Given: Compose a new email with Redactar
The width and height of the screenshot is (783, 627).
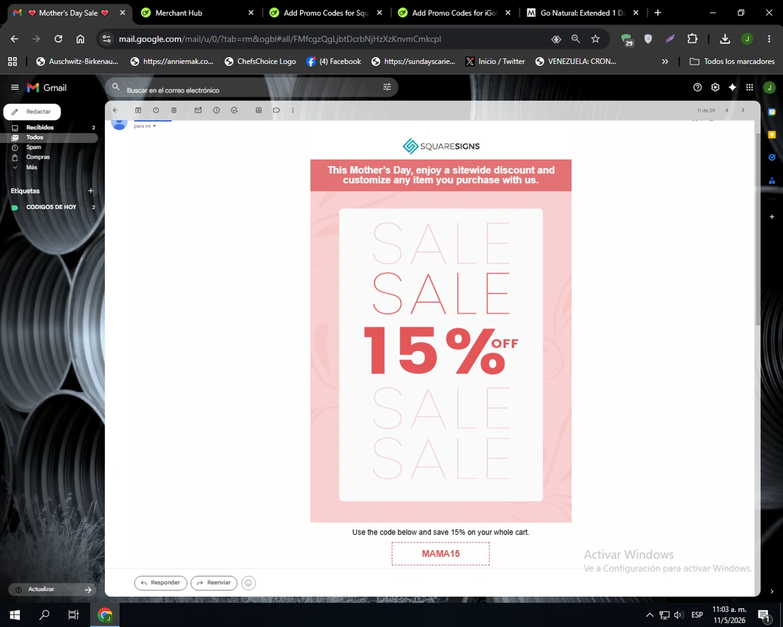Looking at the screenshot, I should click(32, 112).
